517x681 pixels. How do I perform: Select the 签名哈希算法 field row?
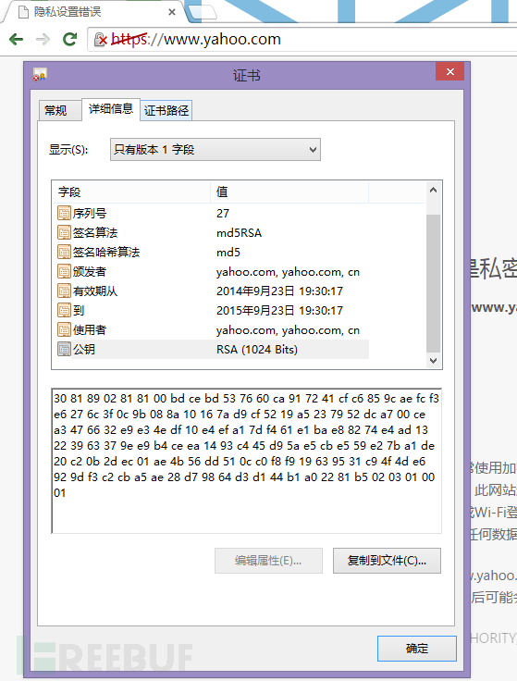[211, 253]
